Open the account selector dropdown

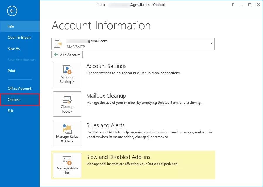tap(211, 43)
